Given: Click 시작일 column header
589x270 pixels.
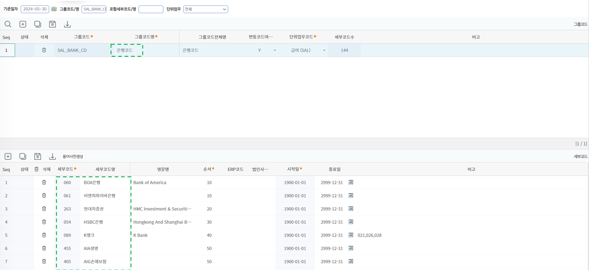Looking at the screenshot, I should point(295,169).
